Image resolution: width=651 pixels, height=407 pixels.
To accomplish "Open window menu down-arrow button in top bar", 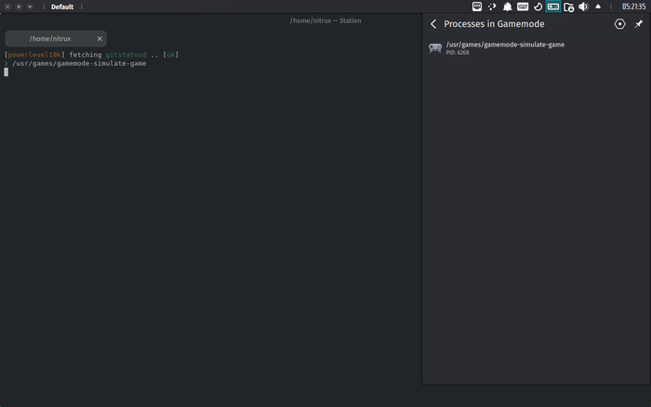I will click(x=30, y=7).
